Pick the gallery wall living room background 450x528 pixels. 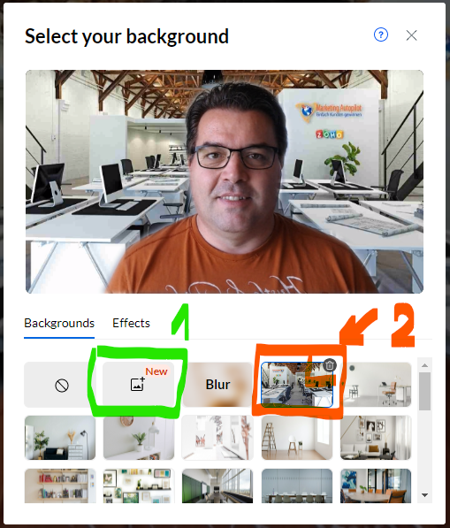(376, 438)
